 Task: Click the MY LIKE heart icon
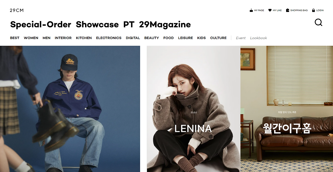(270, 10)
